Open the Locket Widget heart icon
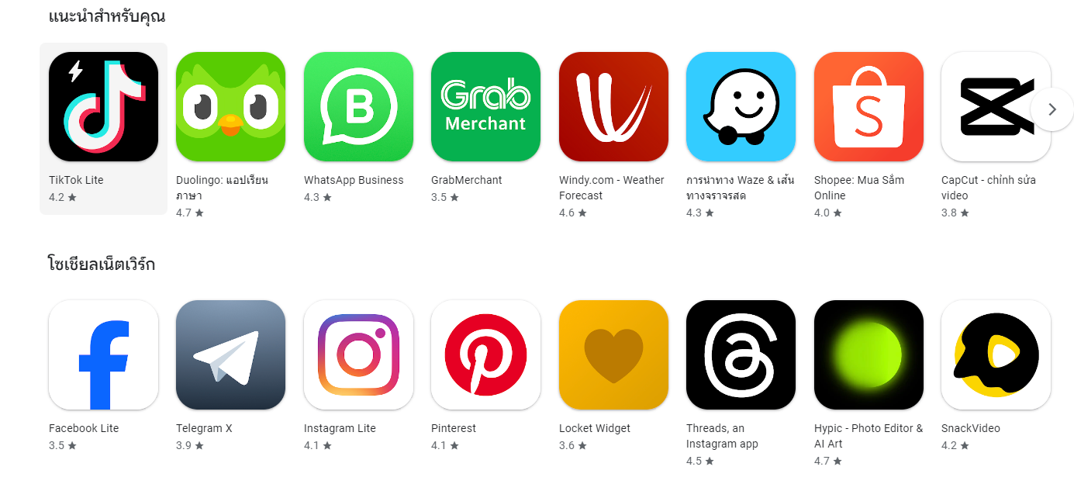This screenshot has height=491, width=1074. [x=613, y=354]
